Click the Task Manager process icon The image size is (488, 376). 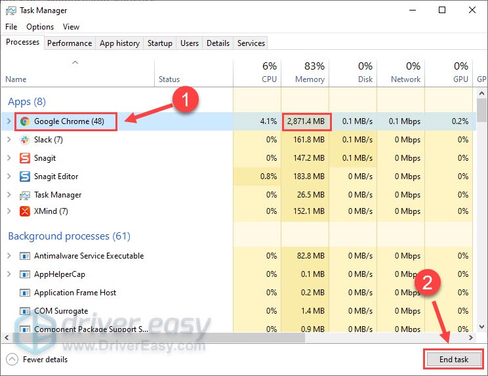tap(25, 195)
